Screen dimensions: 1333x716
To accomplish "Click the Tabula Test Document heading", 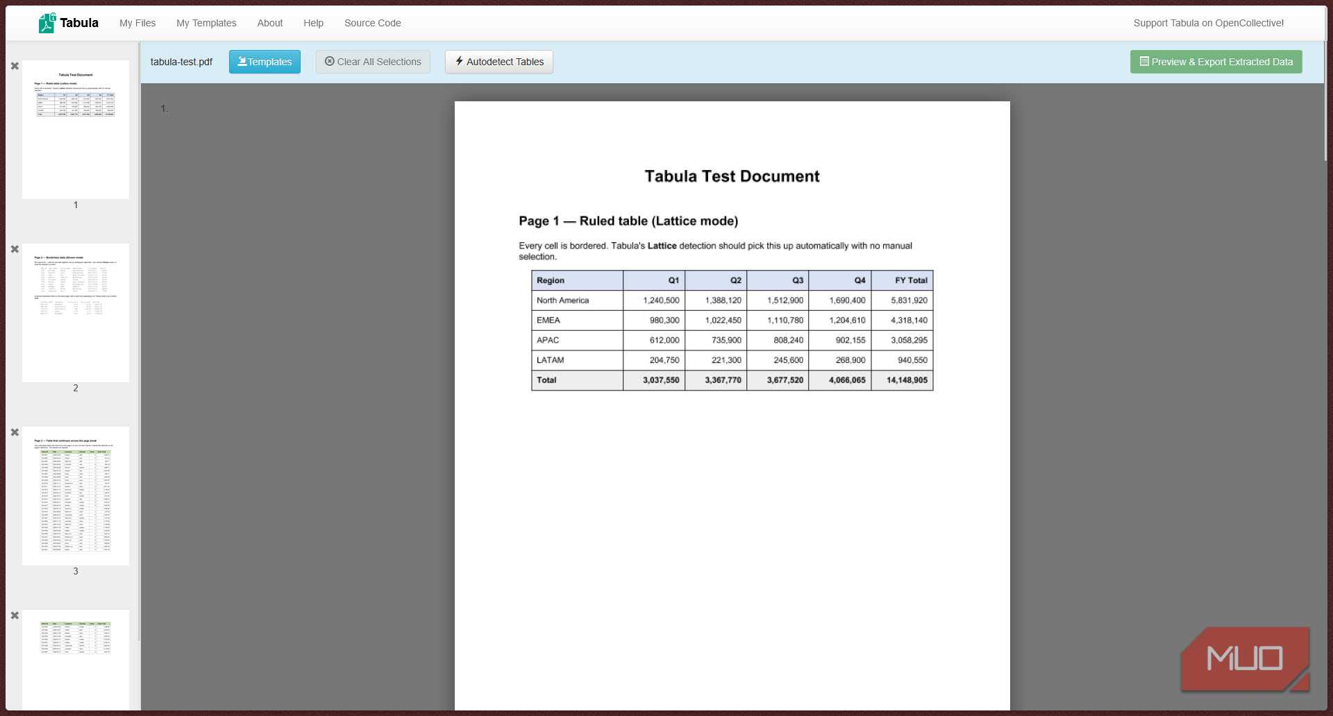I will click(732, 176).
